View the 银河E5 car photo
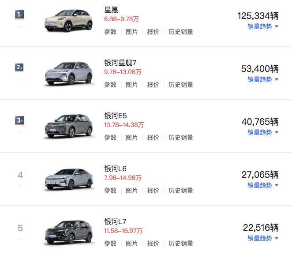The height and width of the screenshot is (255, 292). point(69,127)
